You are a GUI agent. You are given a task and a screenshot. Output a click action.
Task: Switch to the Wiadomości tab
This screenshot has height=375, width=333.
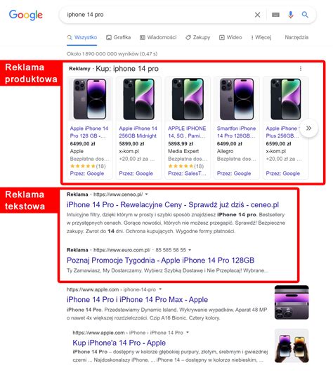point(158,37)
